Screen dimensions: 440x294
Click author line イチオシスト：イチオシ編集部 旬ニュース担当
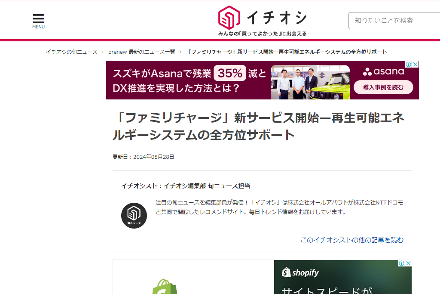[x=186, y=186]
